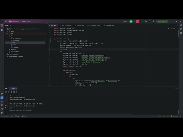Rerun from the Run panel toolbar

coord(6,92)
